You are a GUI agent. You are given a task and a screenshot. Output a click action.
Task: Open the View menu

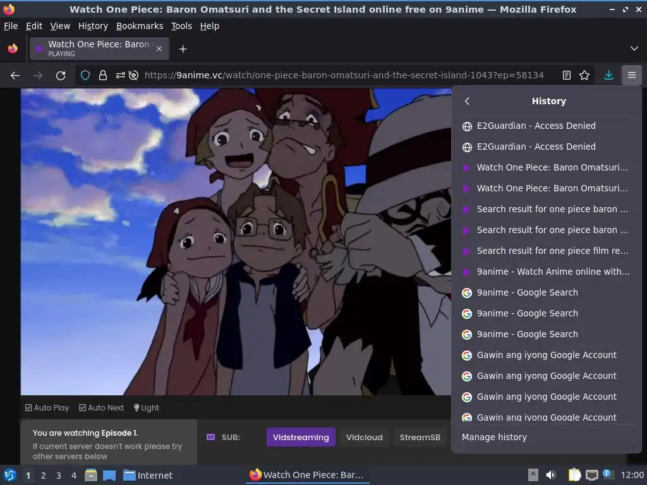60,26
